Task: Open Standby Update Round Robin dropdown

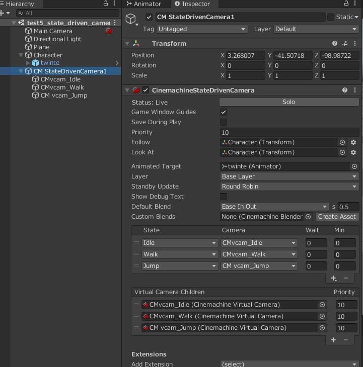Action: [x=289, y=187]
